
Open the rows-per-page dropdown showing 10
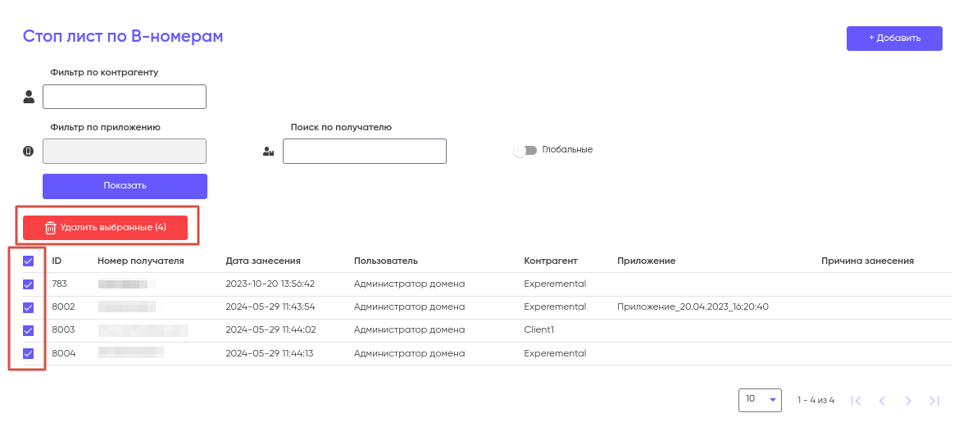(760, 400)
